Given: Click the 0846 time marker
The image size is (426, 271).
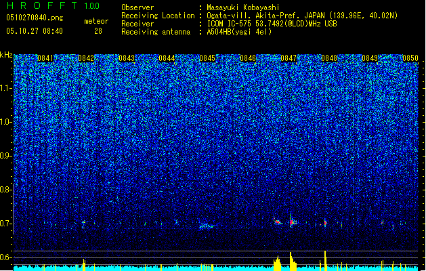Looking at the screenshot, I should [x=248, y=58].
